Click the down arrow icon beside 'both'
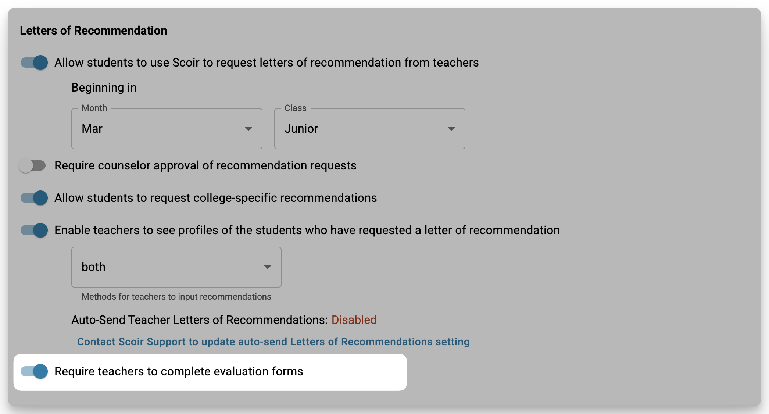Image resolution: width=769 pixels, height=414 pixels. coord(268,267)
